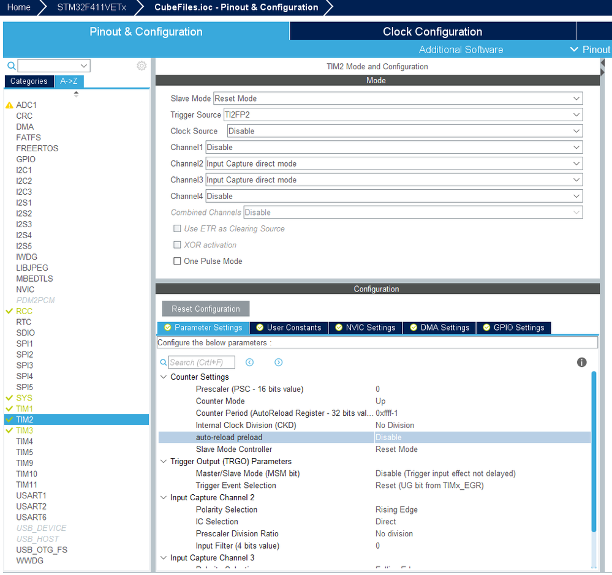Toggle the One Pulse Mode checkbox
The image size is (612, 575).
coord(177,261)
